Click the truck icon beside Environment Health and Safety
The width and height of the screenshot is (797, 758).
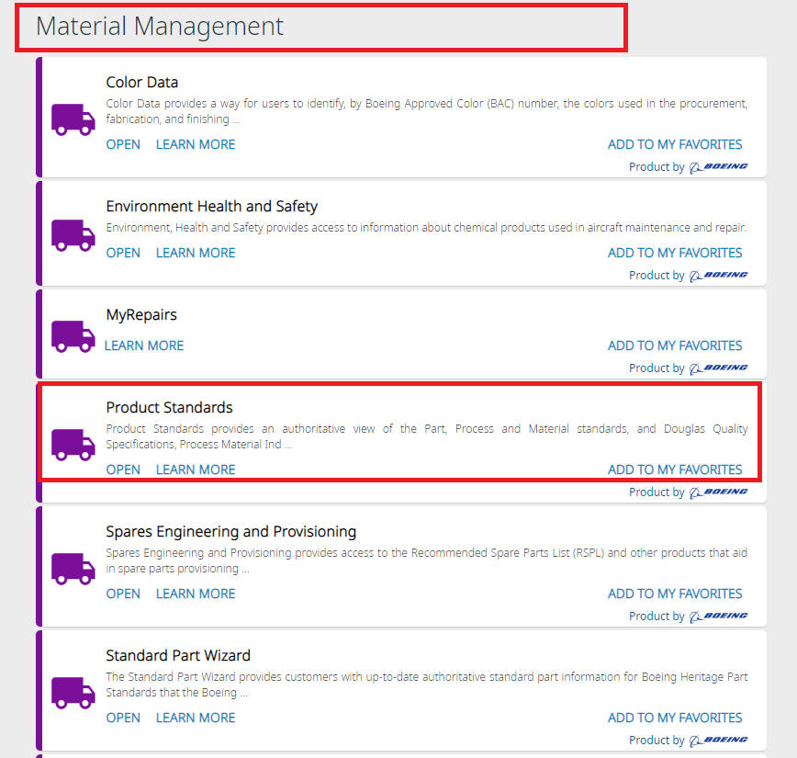click(73, 234)
